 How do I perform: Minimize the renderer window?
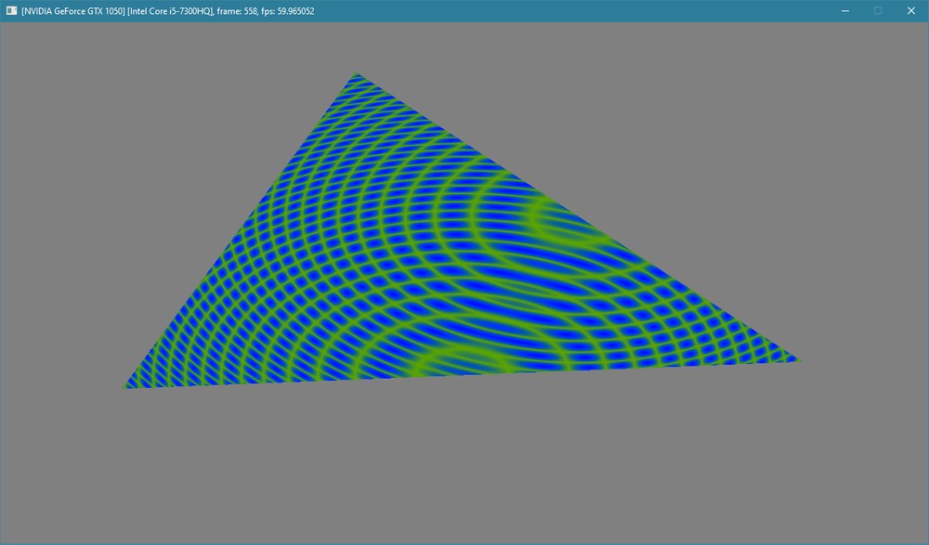point(845,10)
